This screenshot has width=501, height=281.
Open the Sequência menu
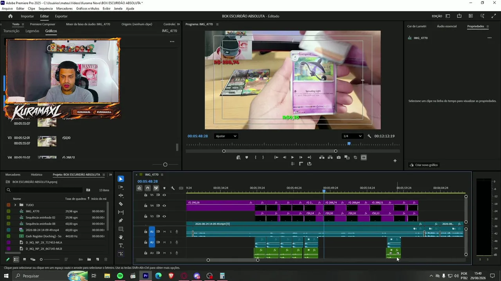[46, 9]
